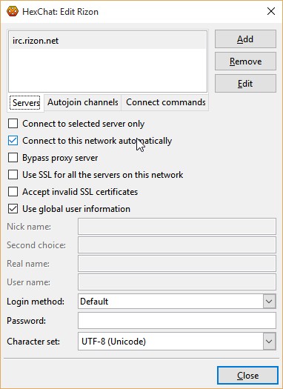Remove the selected server

245,61
